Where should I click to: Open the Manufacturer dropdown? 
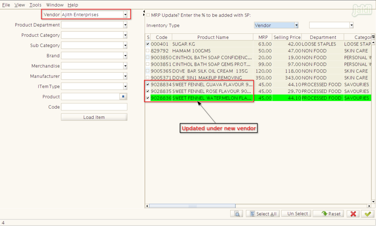[125, 76]
